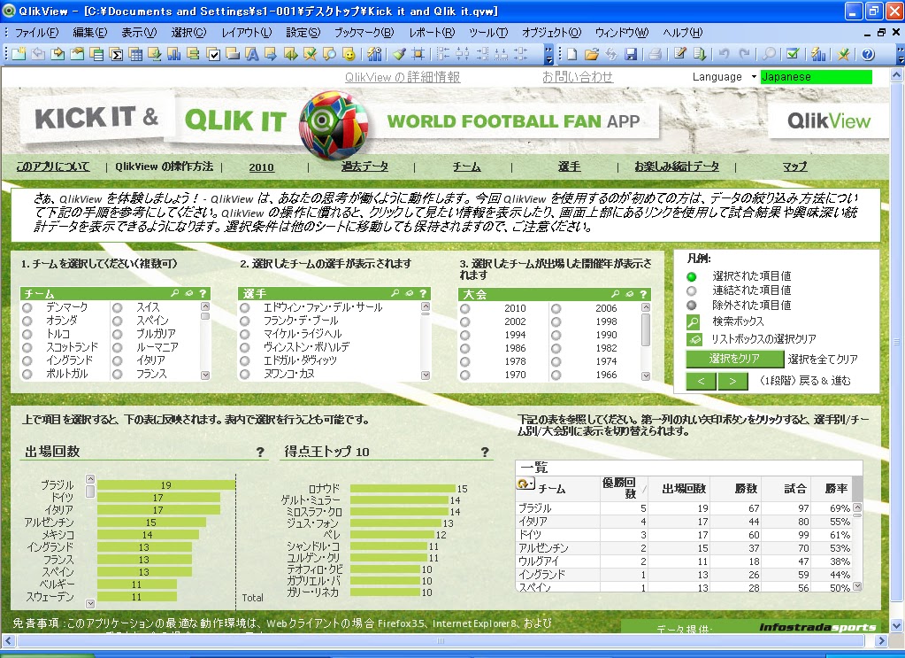Viewport: 905px width, 658px height.
Task: Select デンマーク in the team list
Action: (67, 307)
